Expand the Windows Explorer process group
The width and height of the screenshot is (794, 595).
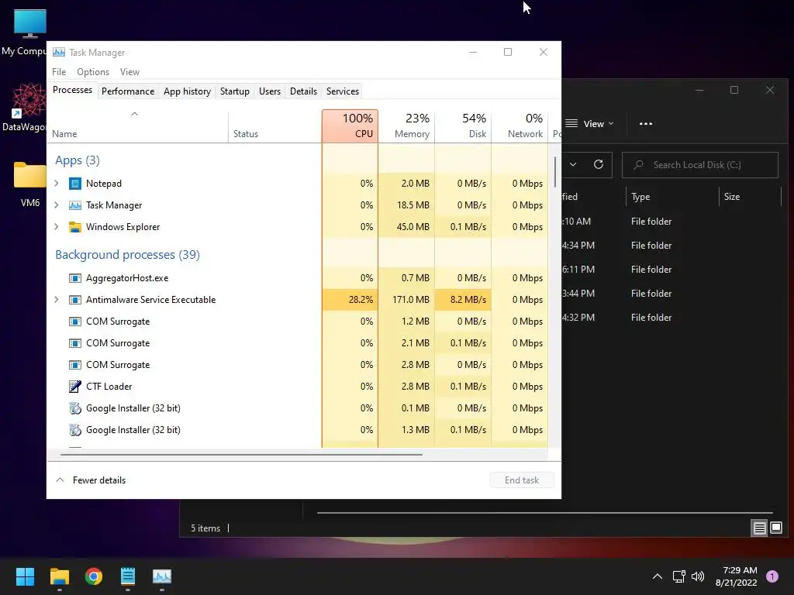(x=57, y=227)
